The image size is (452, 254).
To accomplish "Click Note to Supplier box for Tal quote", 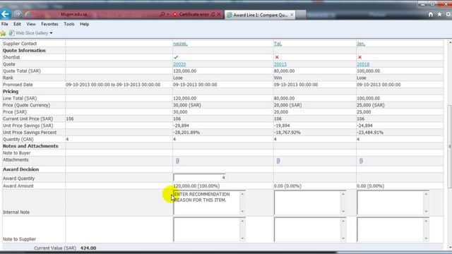I will (x=310, y=229).
